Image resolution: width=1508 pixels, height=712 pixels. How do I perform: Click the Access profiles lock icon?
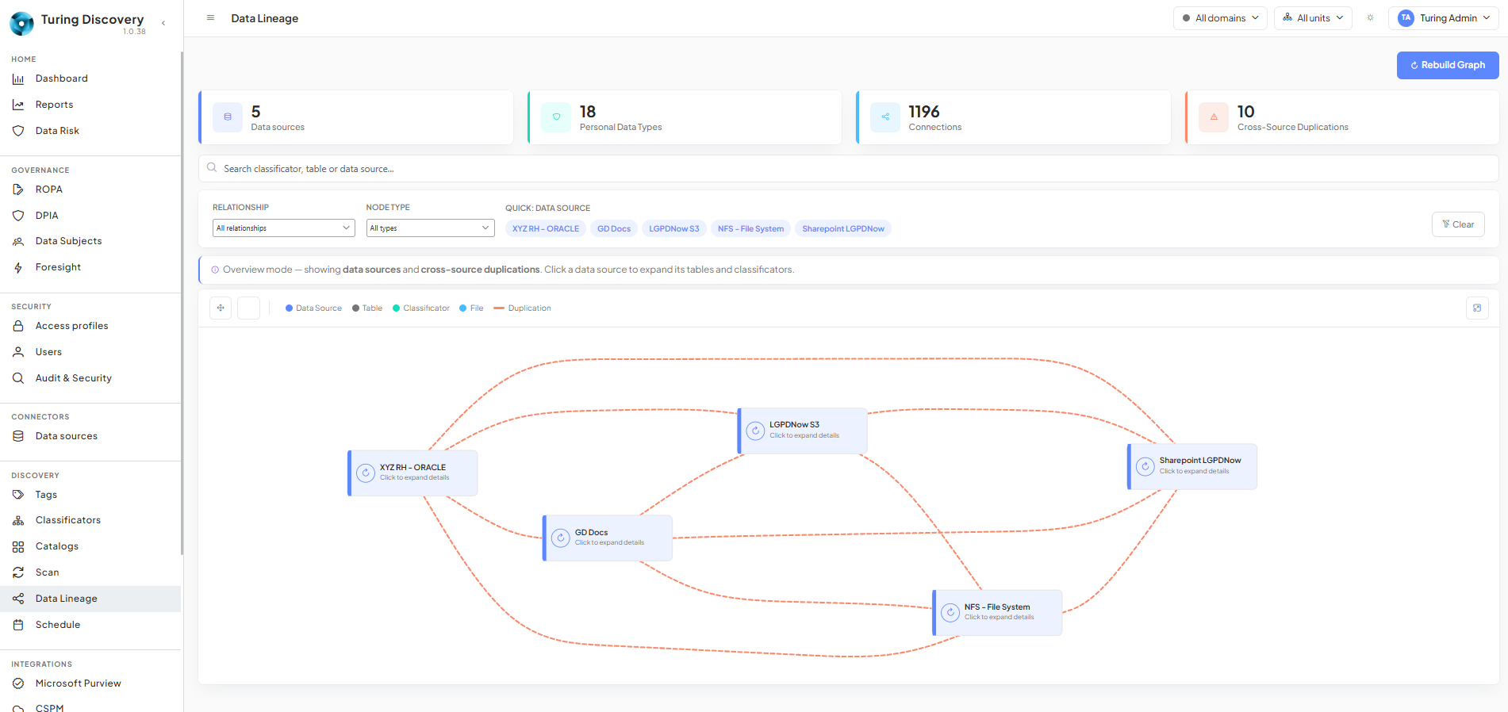pyautogui.click(x=18, y=326)
